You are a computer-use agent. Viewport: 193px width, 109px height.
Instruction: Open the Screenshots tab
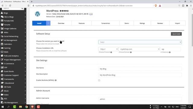pyautogui.click(x=106, y=23)
